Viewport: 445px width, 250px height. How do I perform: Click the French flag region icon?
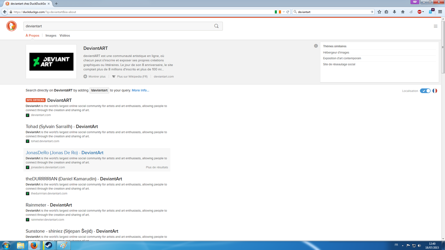[x=435, y=91]
